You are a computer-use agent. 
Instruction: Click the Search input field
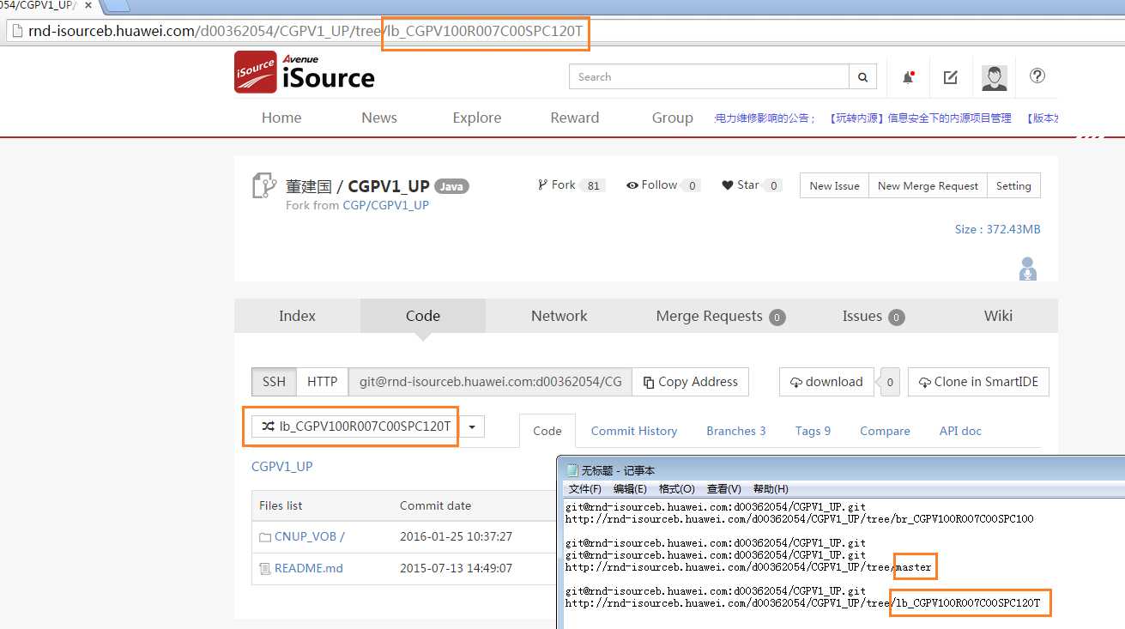tap(709, 77)
